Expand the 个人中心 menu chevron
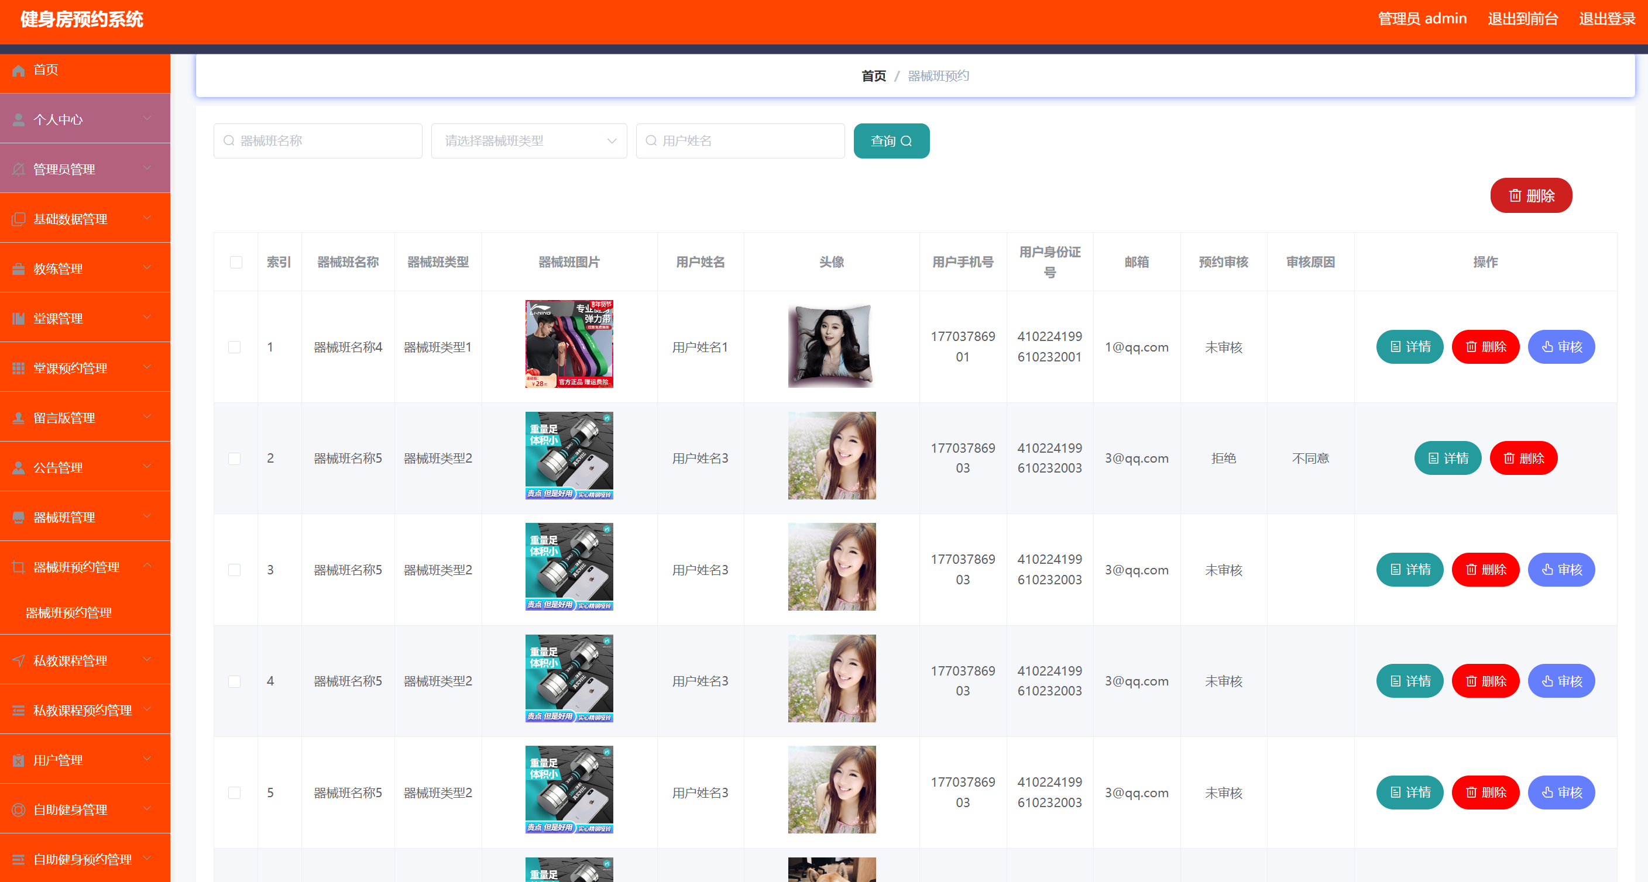Screen dimensions: 1648x882 tap(147, 118)
